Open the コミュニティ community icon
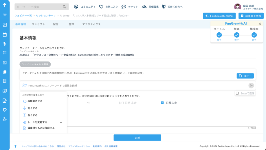Viewport: 266px width, 150px height. point(76,6)
